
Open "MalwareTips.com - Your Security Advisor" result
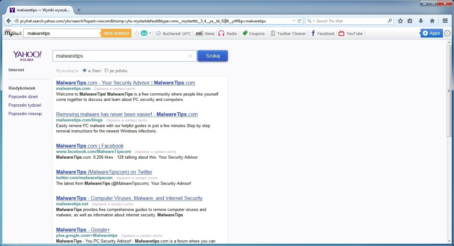point(125,83)
